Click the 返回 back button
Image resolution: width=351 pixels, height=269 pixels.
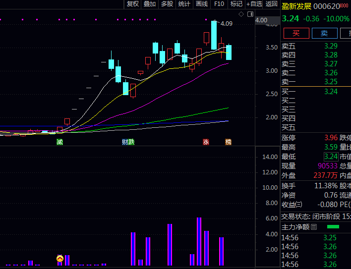tap(272, 4)
